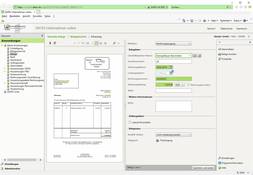Open the EUR currency dropdown
This screenshot has height=175, width=253.
[180, 85]
